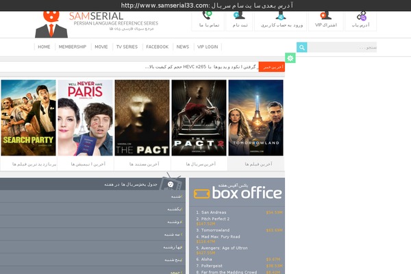
Task: Click the SAMSERIAL site title text
Action: (96, 16)
